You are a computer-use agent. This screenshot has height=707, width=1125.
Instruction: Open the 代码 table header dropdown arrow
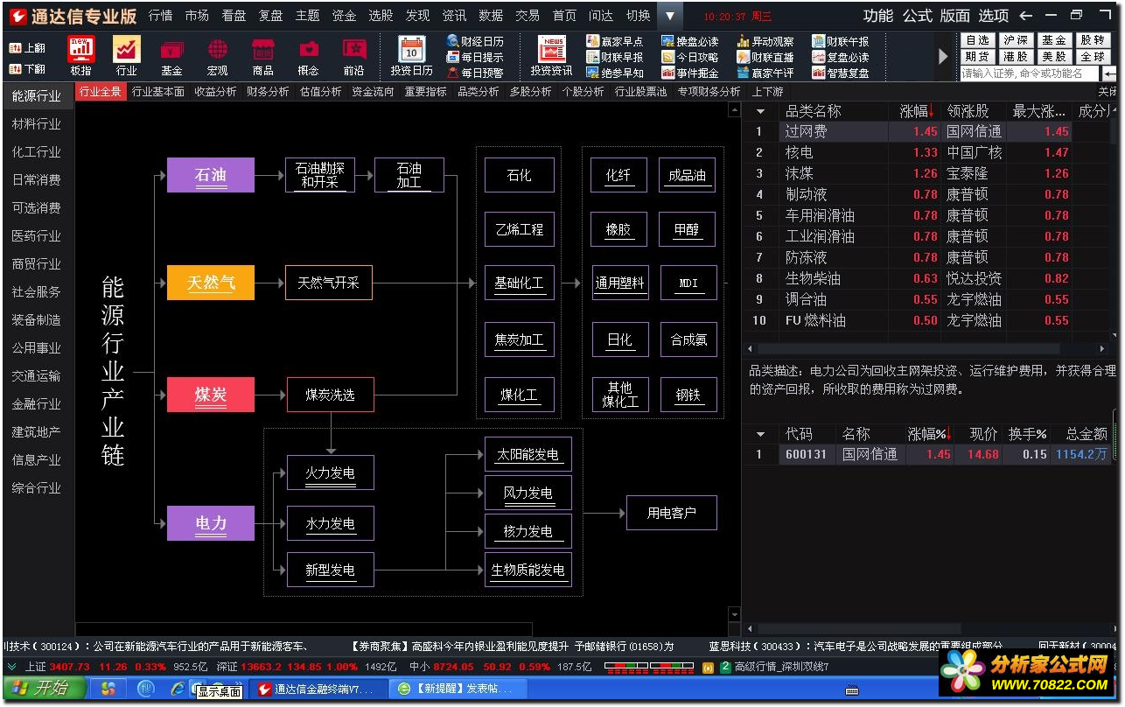pos(760,434)
